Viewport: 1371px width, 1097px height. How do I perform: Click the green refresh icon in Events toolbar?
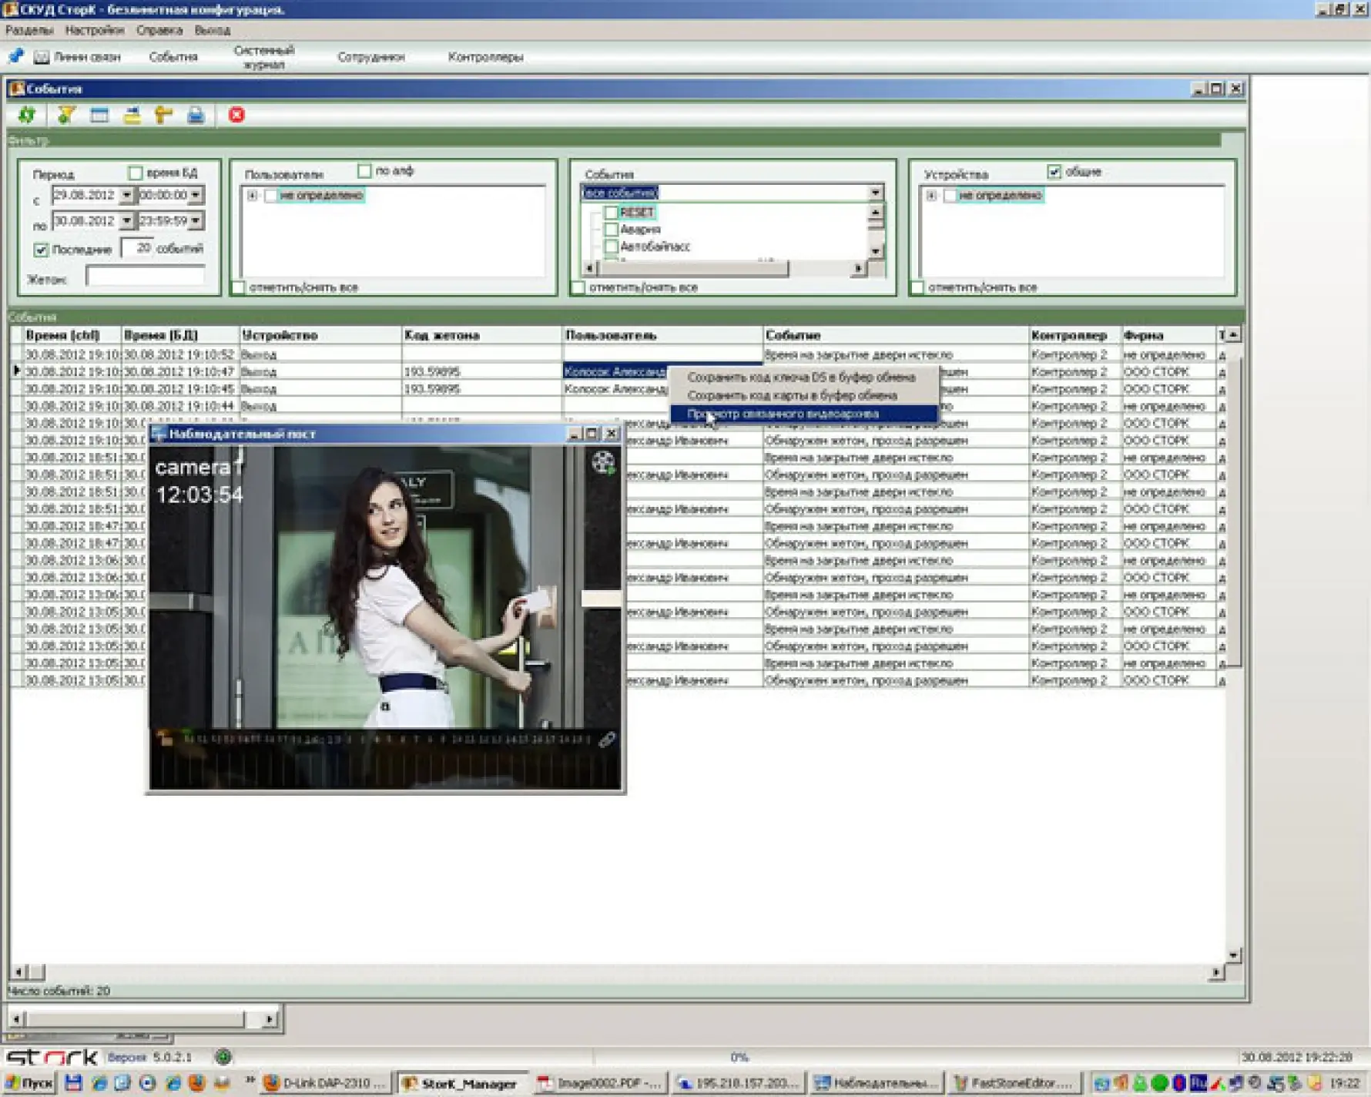point(27,116)
